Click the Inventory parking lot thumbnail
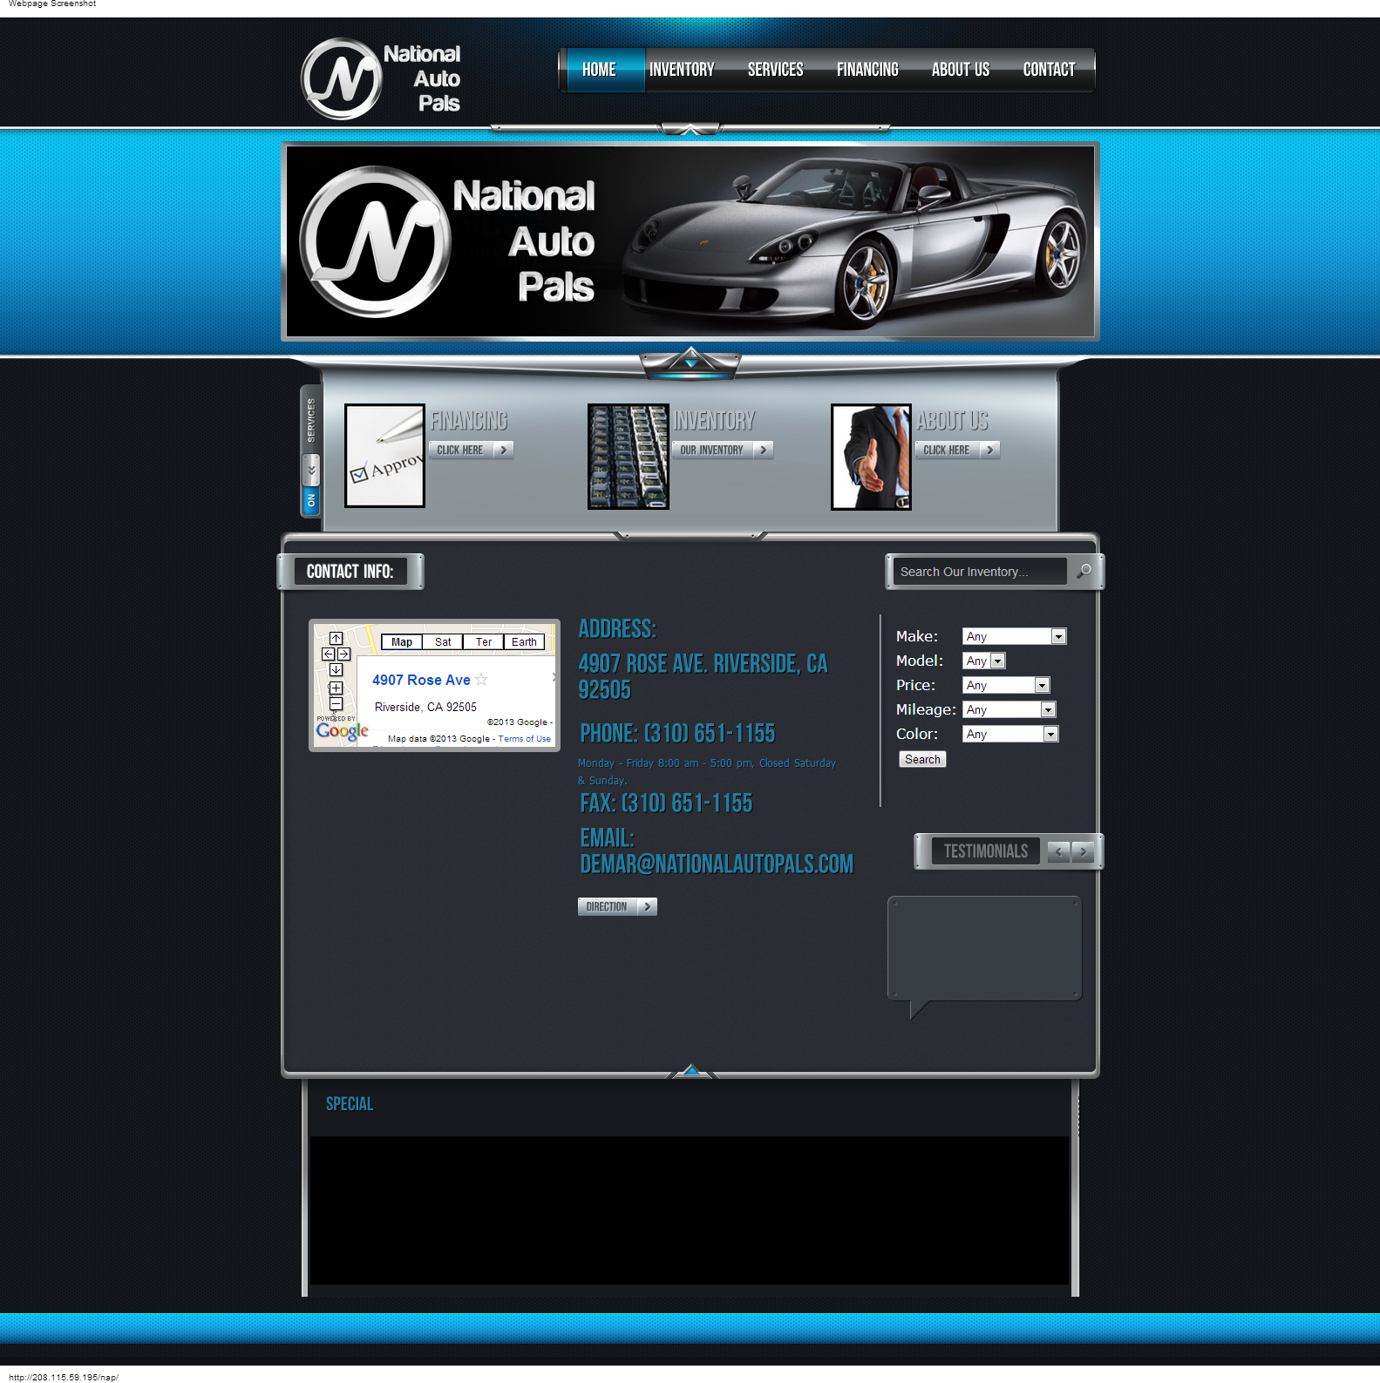 (629, 457)
